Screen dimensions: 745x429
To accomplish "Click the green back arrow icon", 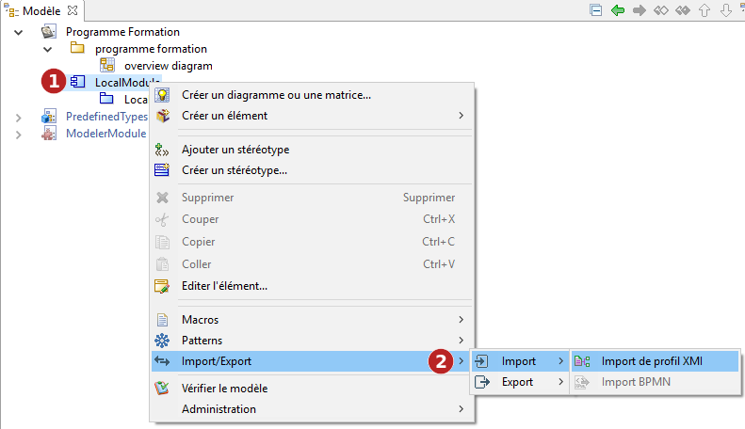I will tap(618, 10).
